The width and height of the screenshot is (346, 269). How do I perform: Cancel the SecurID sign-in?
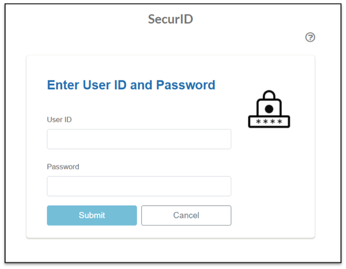point(186,215)
